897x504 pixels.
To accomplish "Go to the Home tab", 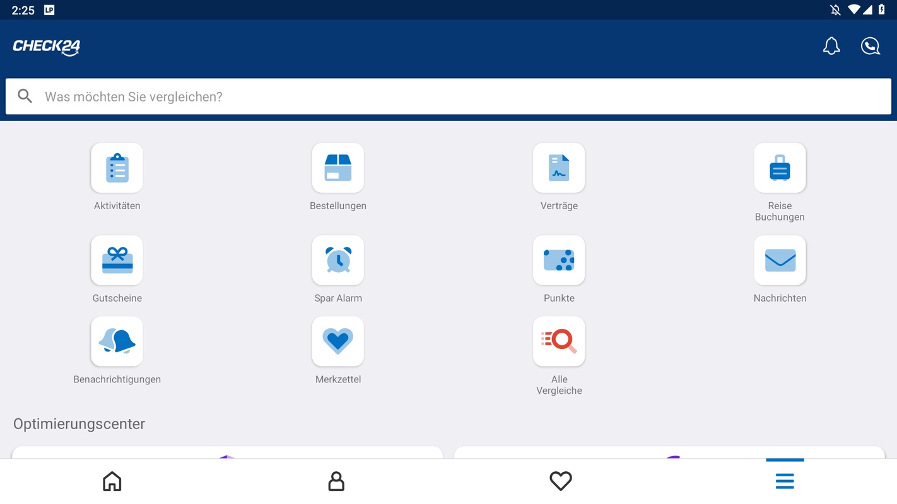I will click(112, 481).
